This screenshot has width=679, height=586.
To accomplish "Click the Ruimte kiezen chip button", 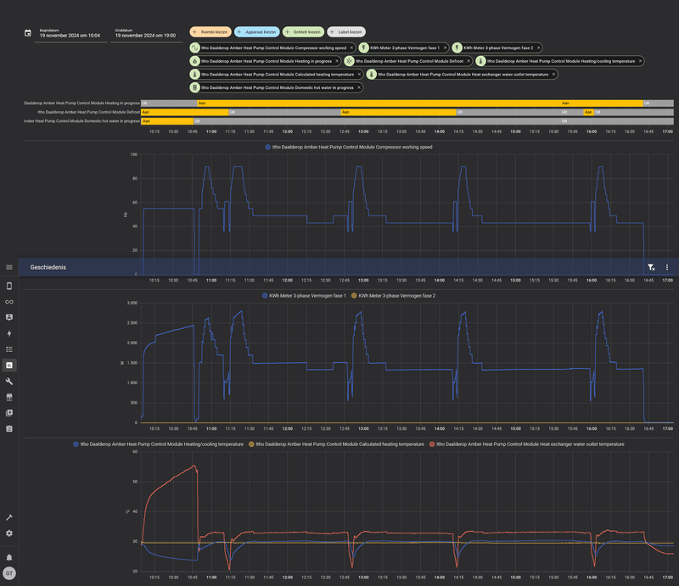I will coord(210,32).
